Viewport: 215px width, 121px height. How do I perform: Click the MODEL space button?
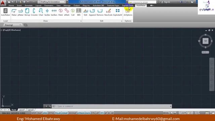click(x=166, y=113)
